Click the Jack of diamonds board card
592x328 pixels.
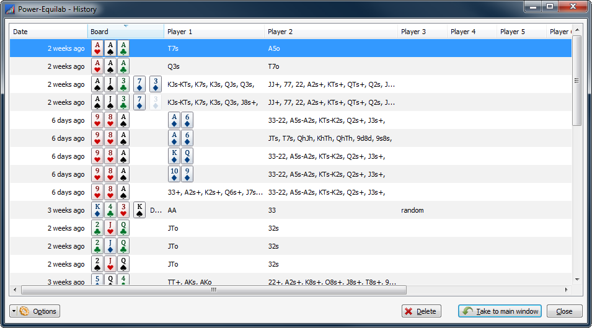coord(110,246)
